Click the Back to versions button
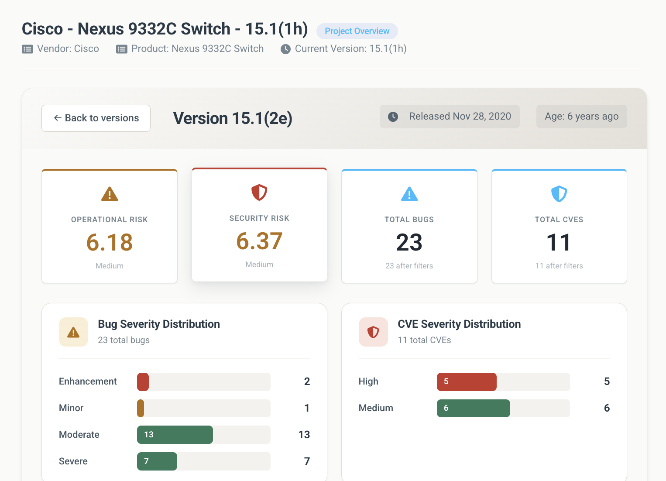This screenshot has height=481, width=666. (96, 118)
